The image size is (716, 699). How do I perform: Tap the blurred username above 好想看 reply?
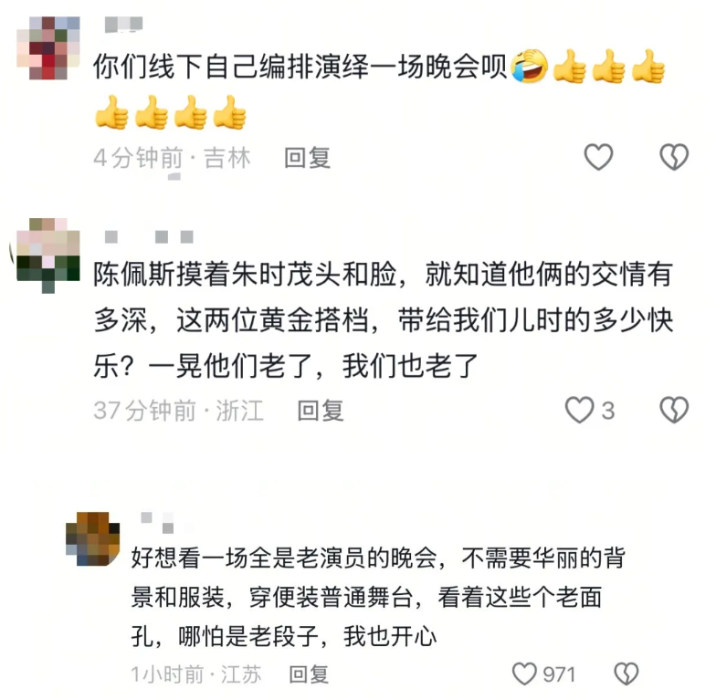pos(157,522)
